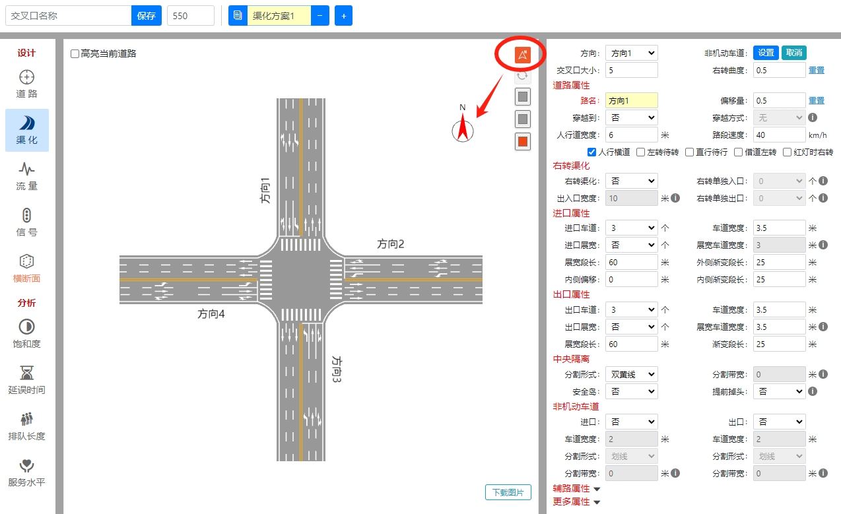Open the 穿越到 dropdown

(631, 117)
